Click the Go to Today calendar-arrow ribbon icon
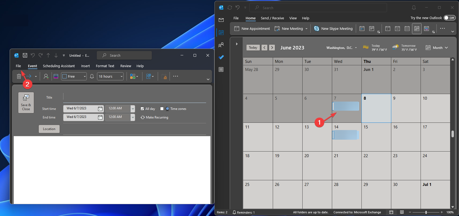 (362, 28)
